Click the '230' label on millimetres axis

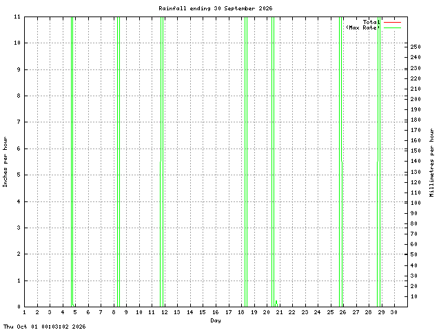click(416, 68)
